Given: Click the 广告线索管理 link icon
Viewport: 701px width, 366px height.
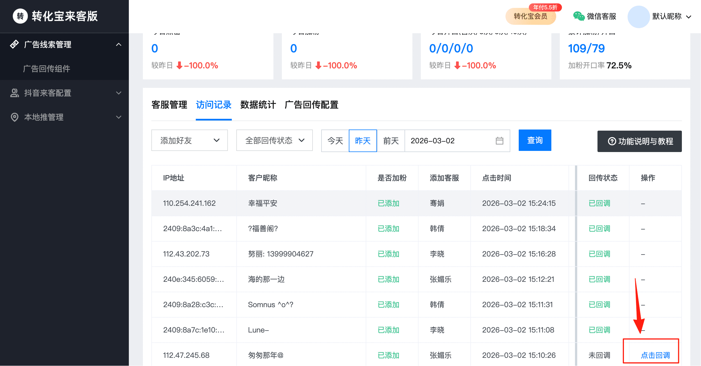Looking at the screenshot, I should (x=14, y=44).
